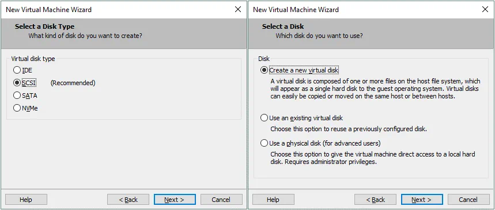The width and height of the screenshot is (495, 210).
Task: Choose the SCSI radio option
Action: 17,83
